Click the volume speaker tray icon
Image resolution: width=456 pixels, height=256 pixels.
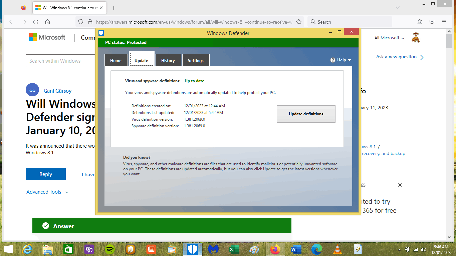point(424,249)
